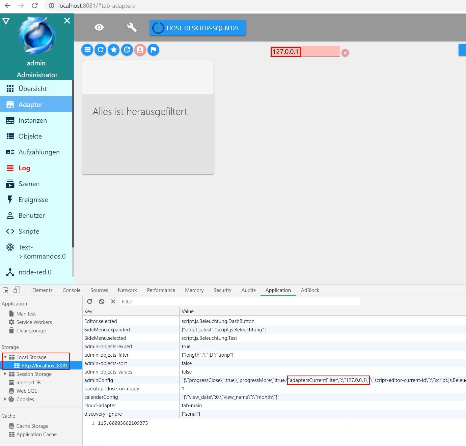Collapse the Local Storage tree node
The height and width of the screenshot is (446, 466).
coord(5,357)
